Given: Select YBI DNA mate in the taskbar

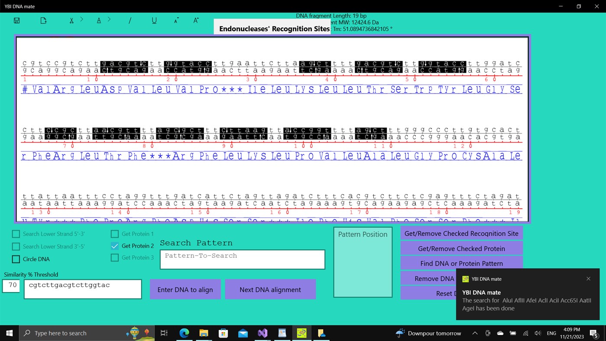Looking at the screenshot, I should click(x=301, y=333).
